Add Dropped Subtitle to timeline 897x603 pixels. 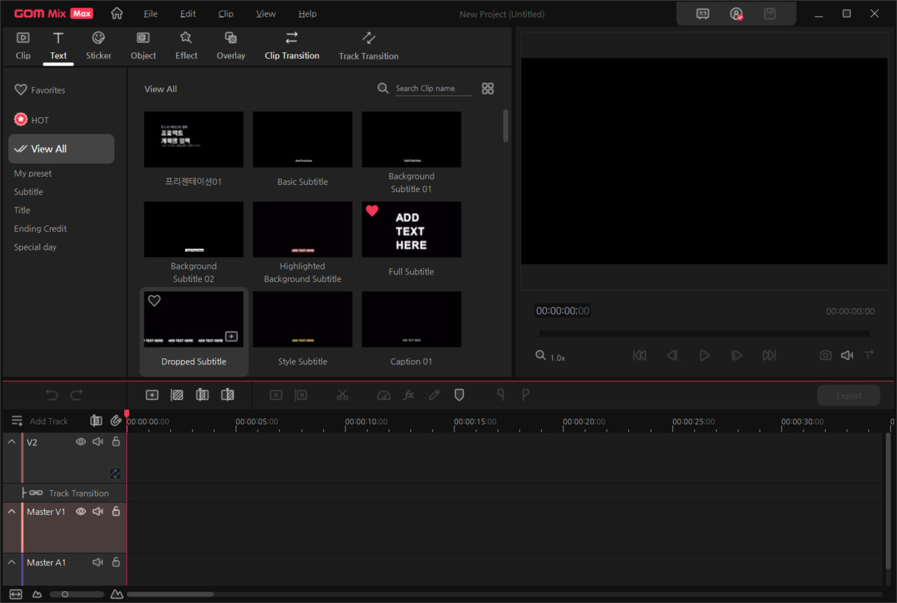coord(232,336)
